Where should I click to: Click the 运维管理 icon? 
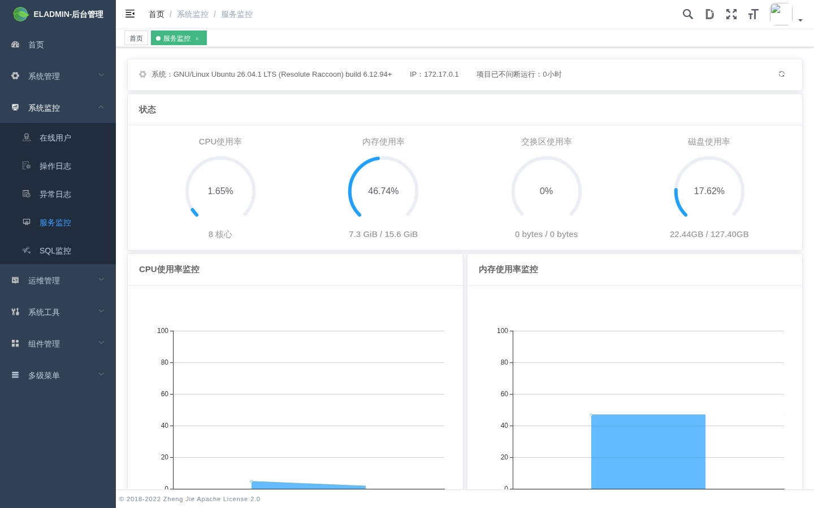pyautogui.click(x=15, y=280)
